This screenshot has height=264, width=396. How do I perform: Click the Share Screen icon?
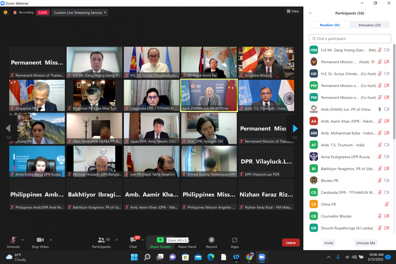(160, 240)
